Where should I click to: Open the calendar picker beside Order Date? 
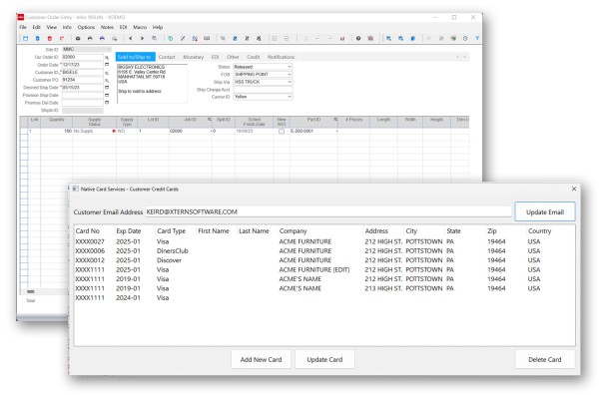pyautogui.click(x=107, y=65)
